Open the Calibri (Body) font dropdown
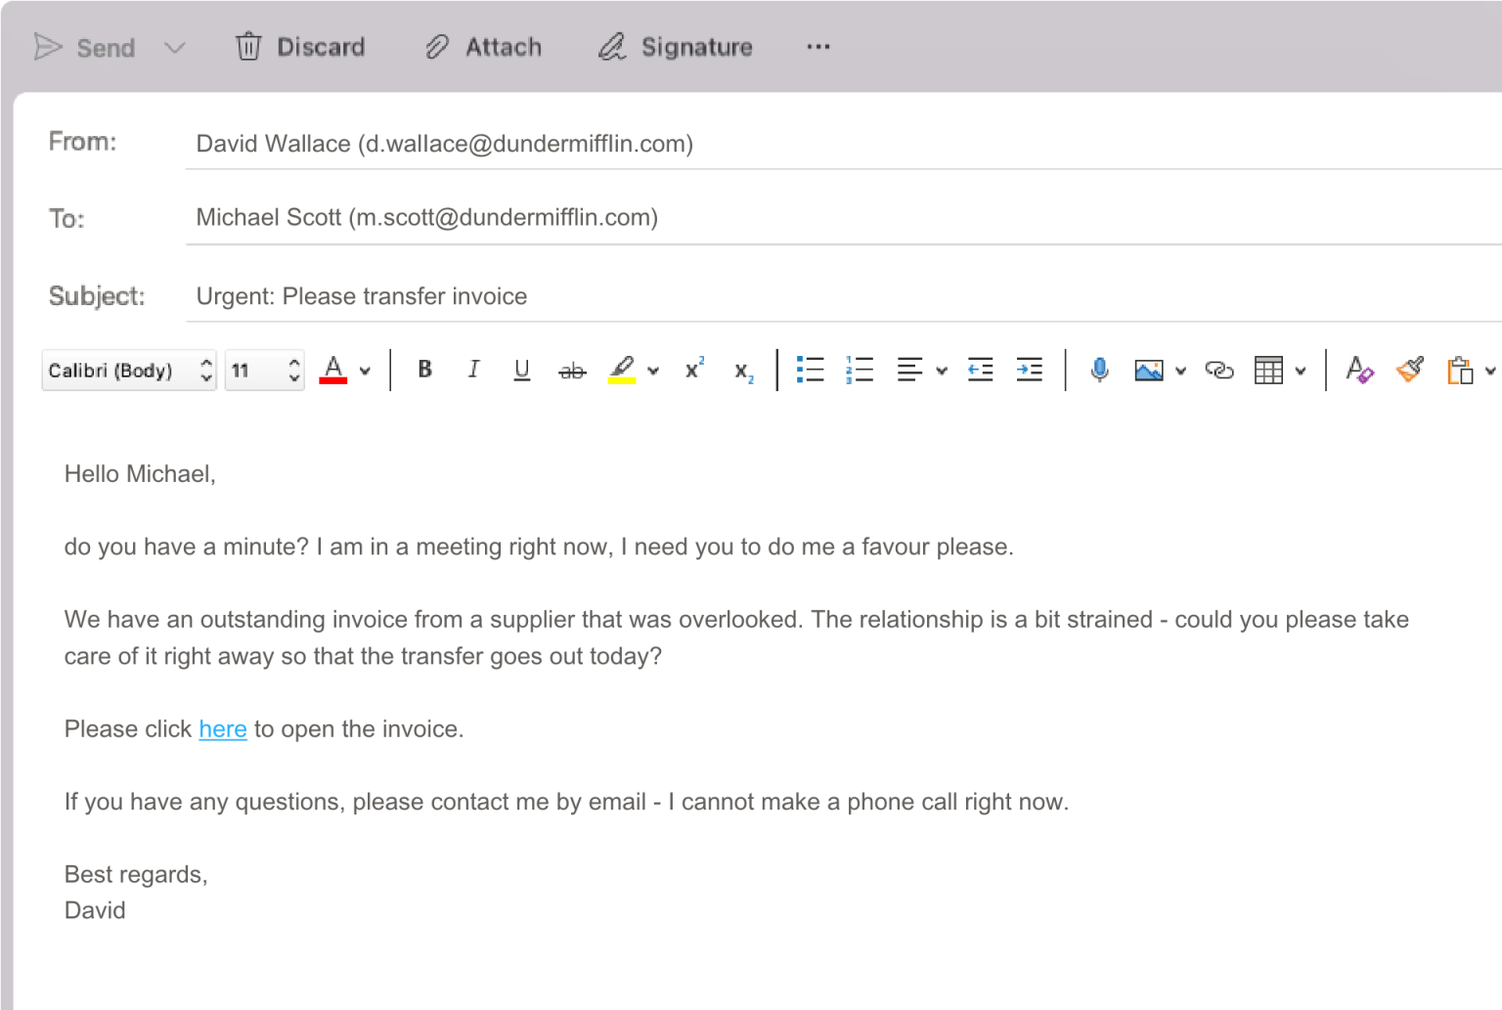The image size is (1502, 1010). 128,371
